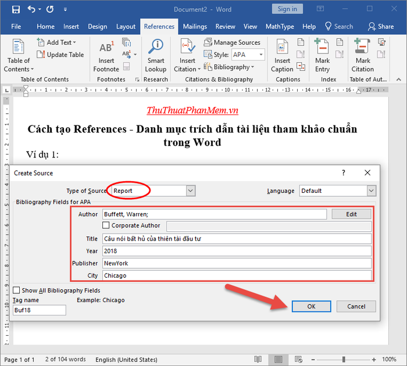Click the Undo arrow icon
Screen dimensions: 407x366
(x=31, y=9)
